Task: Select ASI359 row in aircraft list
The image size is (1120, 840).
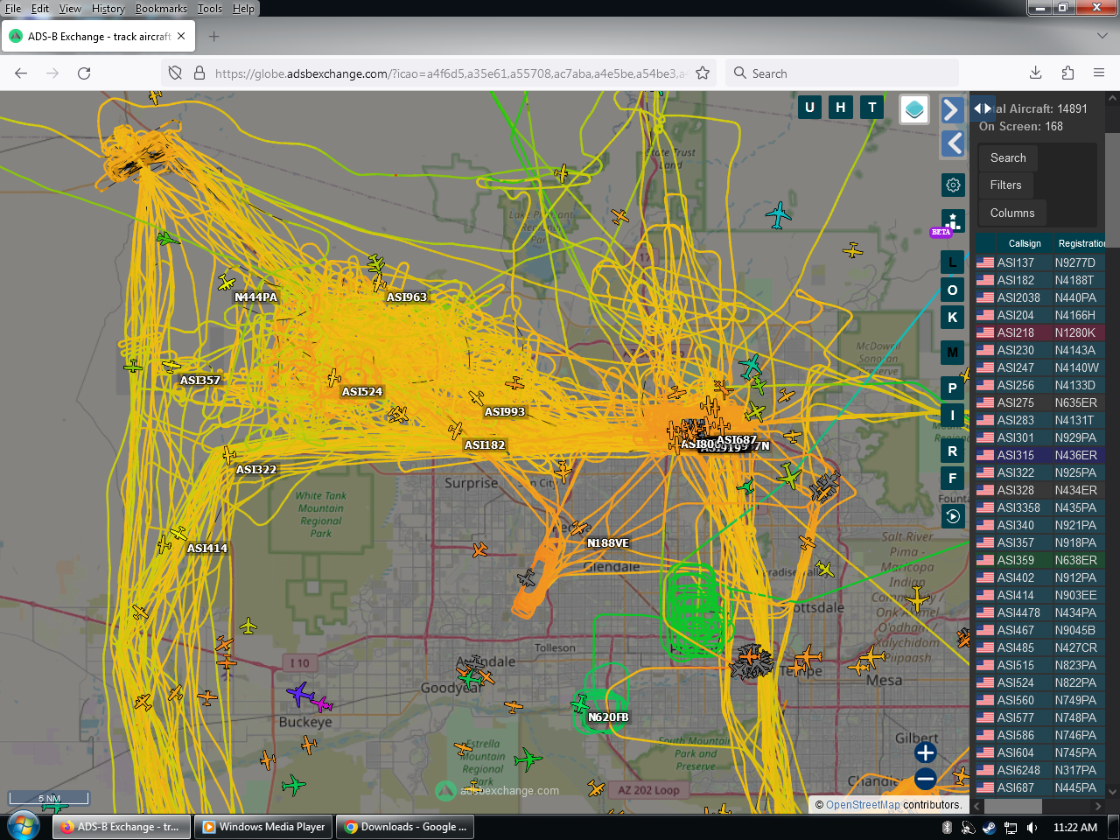Action: [1040, 560]
